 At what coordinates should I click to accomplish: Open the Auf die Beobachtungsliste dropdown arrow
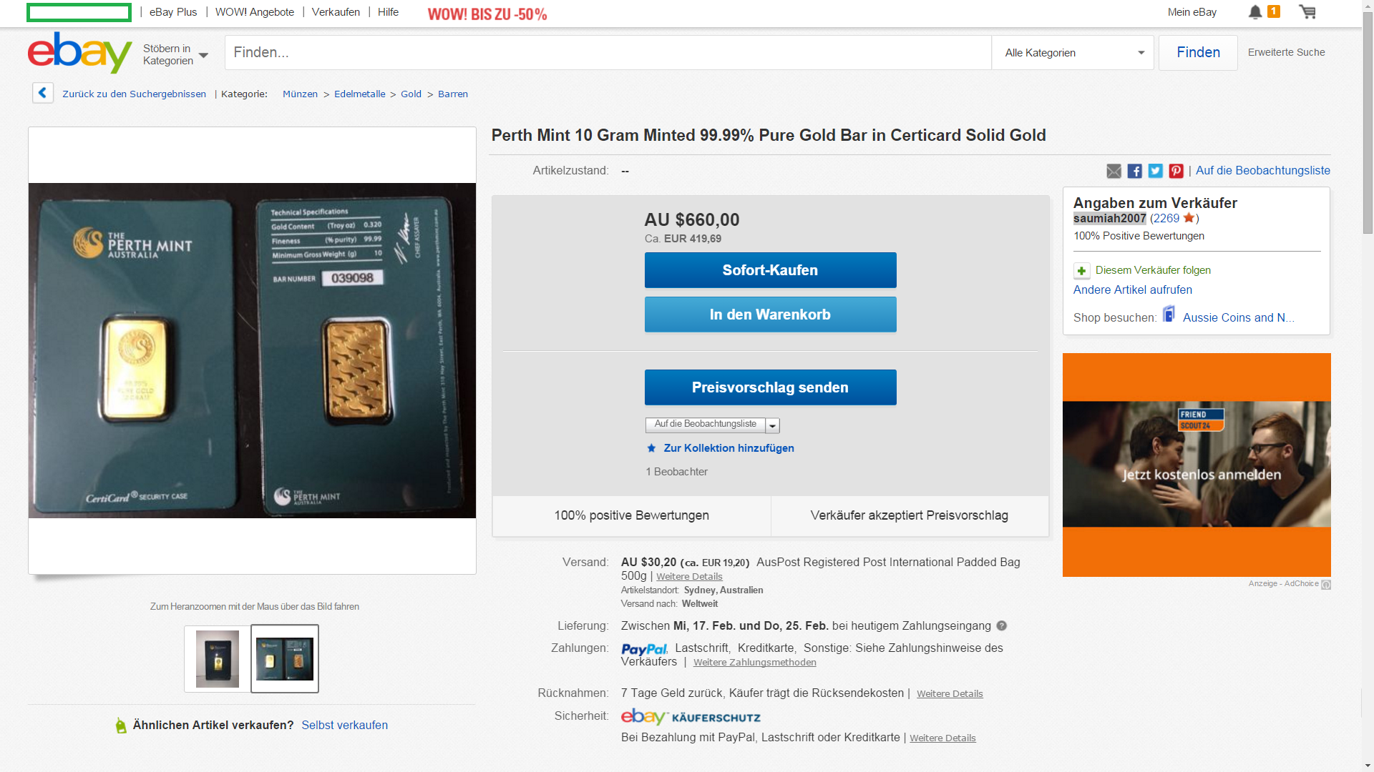point(772,426)
